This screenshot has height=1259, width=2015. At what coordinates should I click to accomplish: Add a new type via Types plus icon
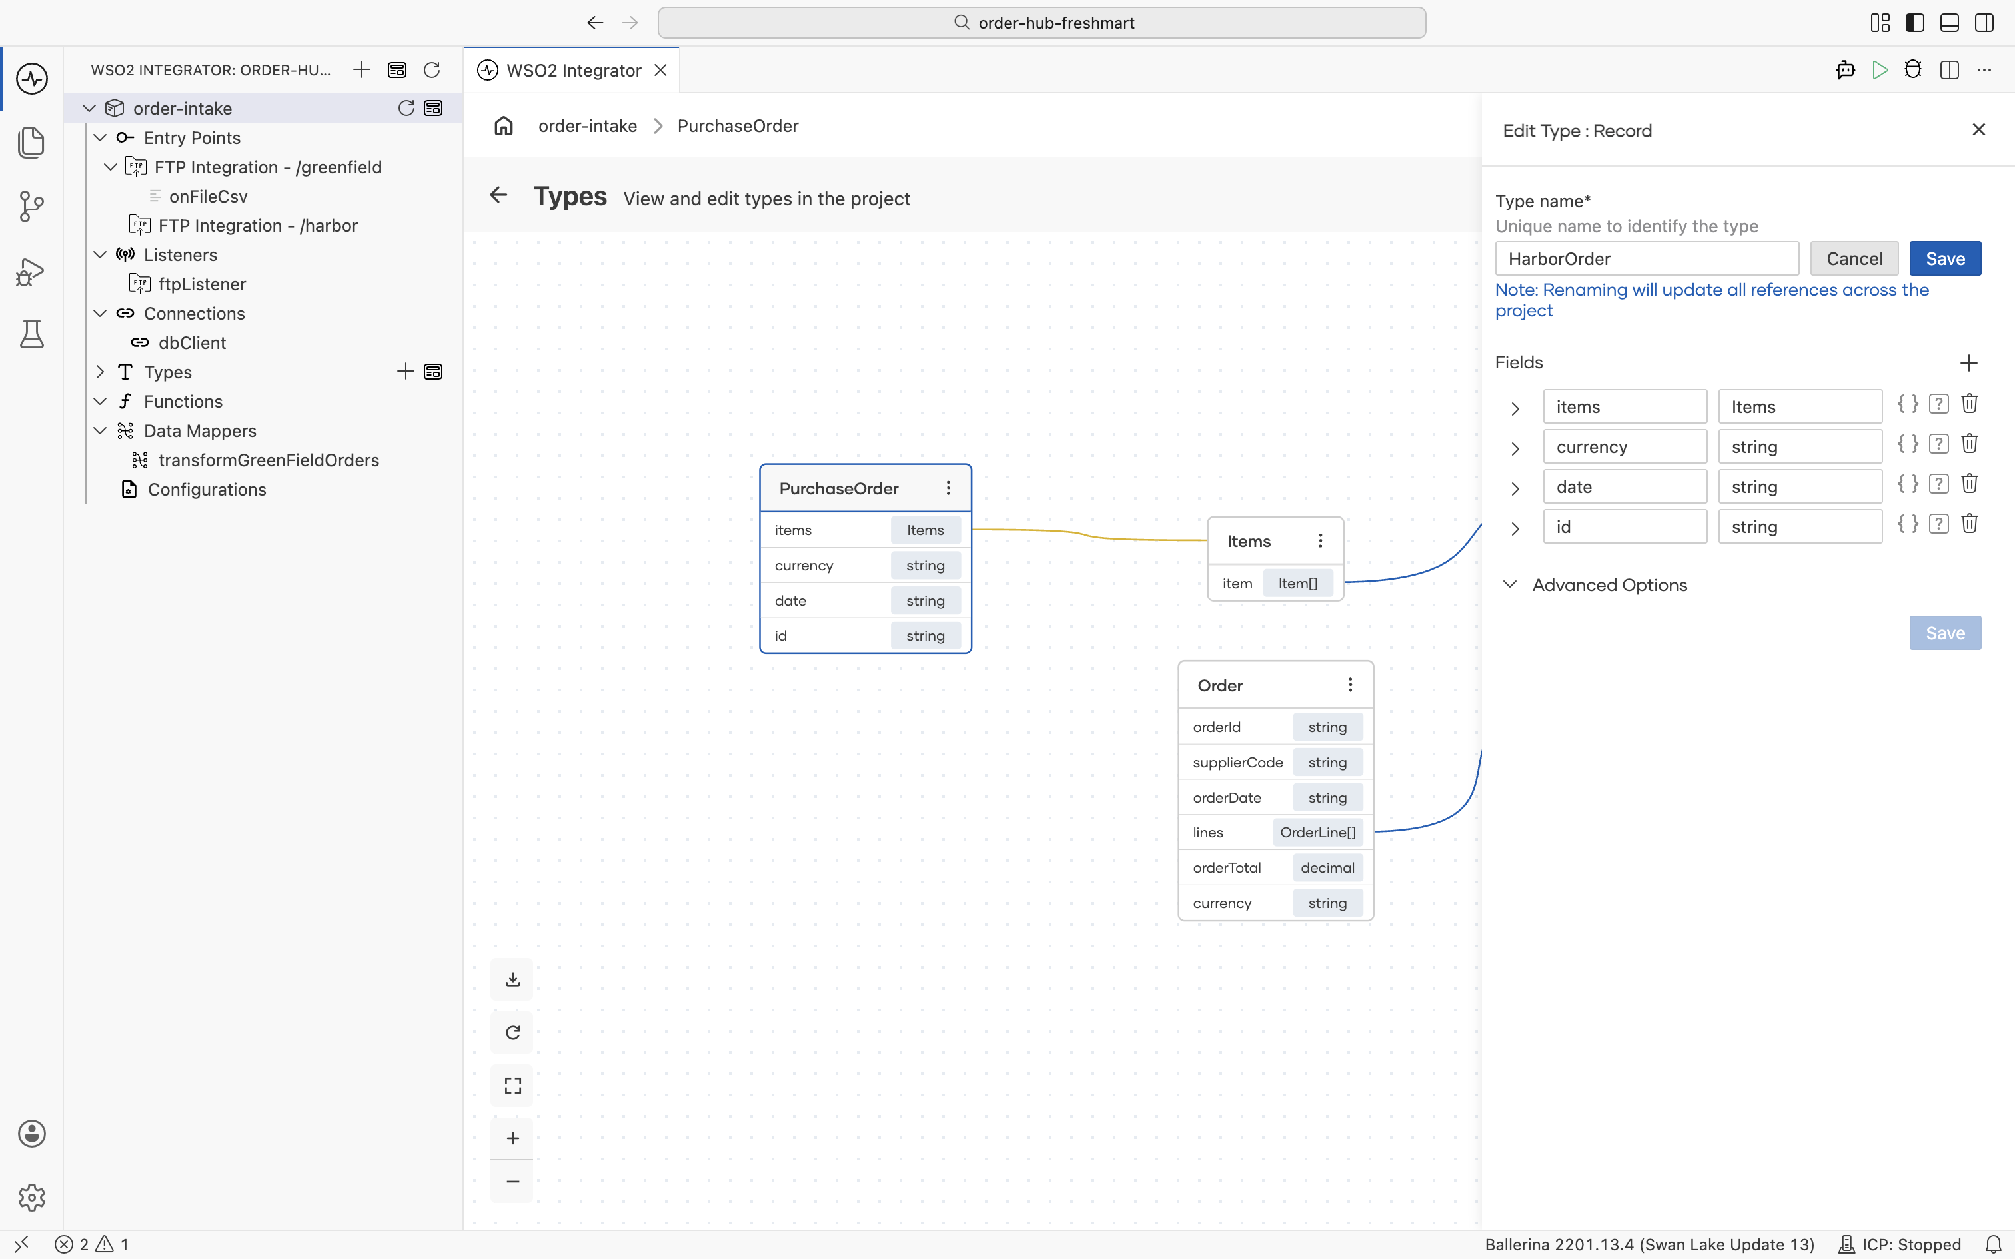406,372
